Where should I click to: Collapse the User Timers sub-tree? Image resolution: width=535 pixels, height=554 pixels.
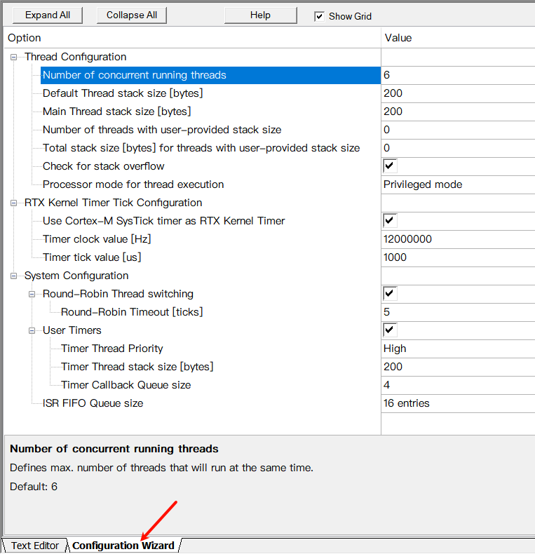(x=32, y=330)
